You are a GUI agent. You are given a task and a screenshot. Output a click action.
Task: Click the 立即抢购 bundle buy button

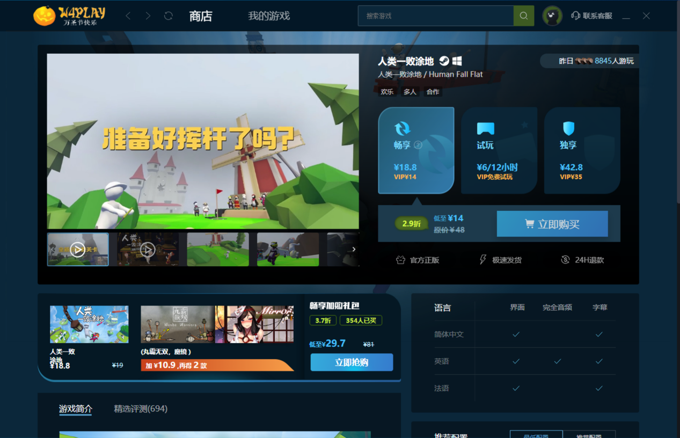coord(352,362)
